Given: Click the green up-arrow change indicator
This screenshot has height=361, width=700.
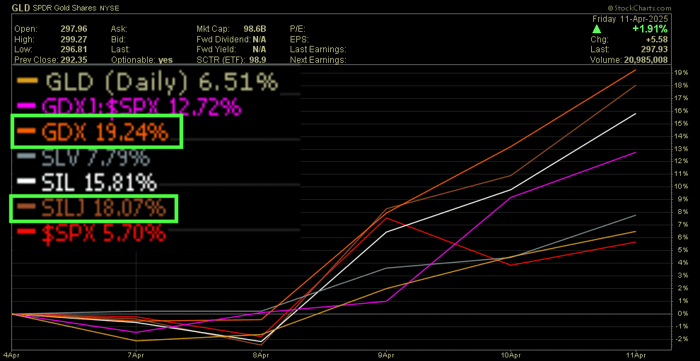Looking at the screenshot, I should 597,30.
